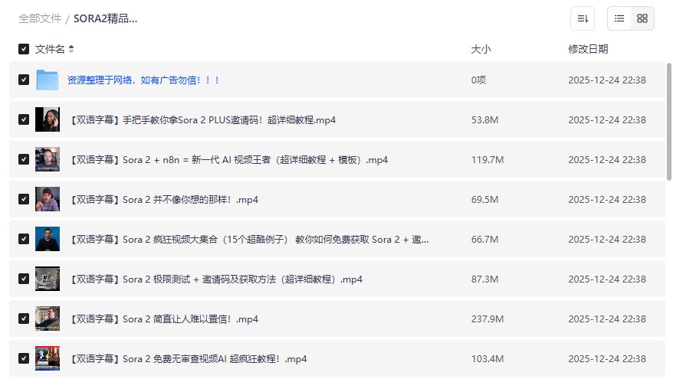Screen dimensions: 673x379
Task: Uncheck the 免费无审查视频AI video checkbox
Action: click(x=24, y=358)
